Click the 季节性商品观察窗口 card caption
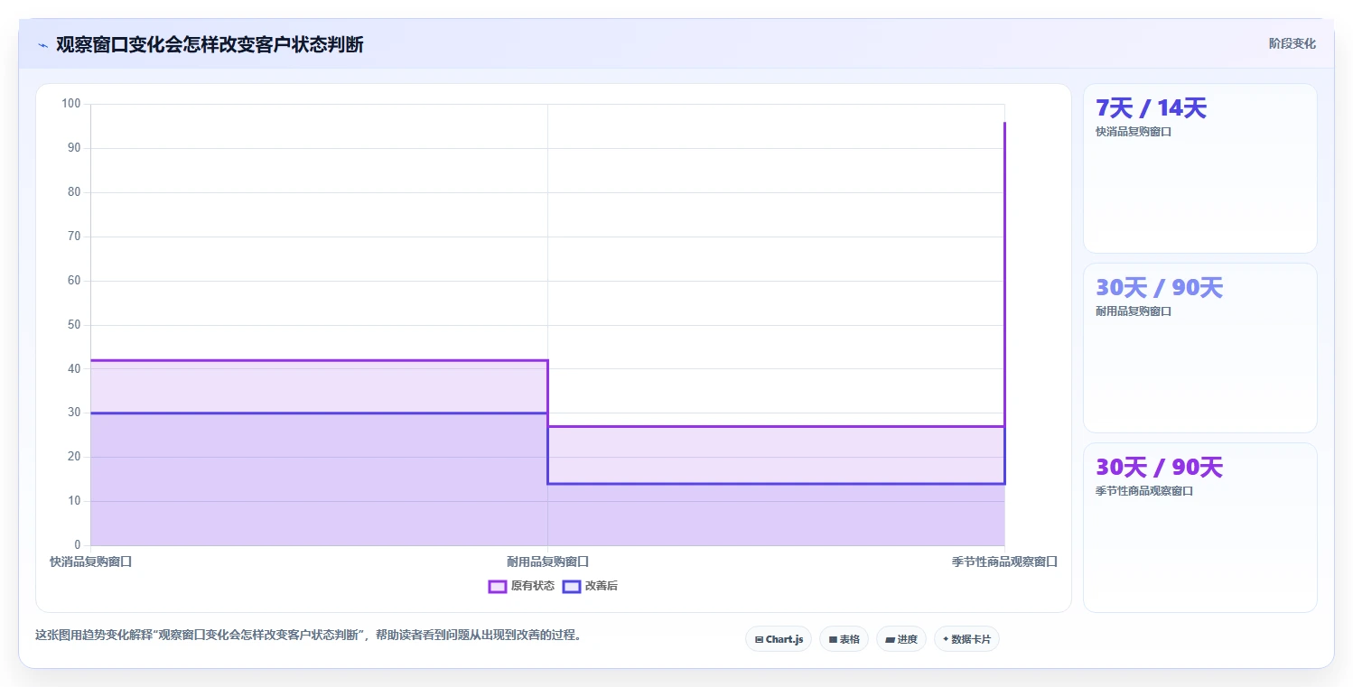The height and width of the screenshot is (687, 1353). click(1144, 491)
